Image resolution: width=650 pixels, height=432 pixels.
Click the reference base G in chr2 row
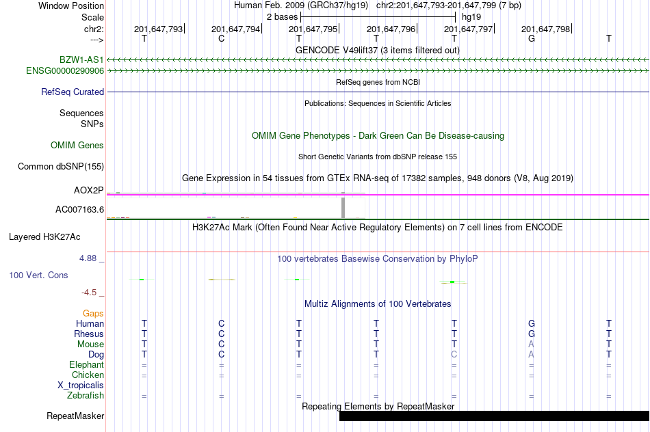(x=532, y=38)
